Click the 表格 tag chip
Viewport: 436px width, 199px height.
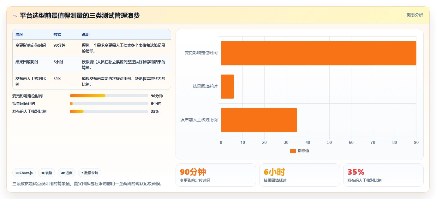pyautogui.click(x=47, y=173)
